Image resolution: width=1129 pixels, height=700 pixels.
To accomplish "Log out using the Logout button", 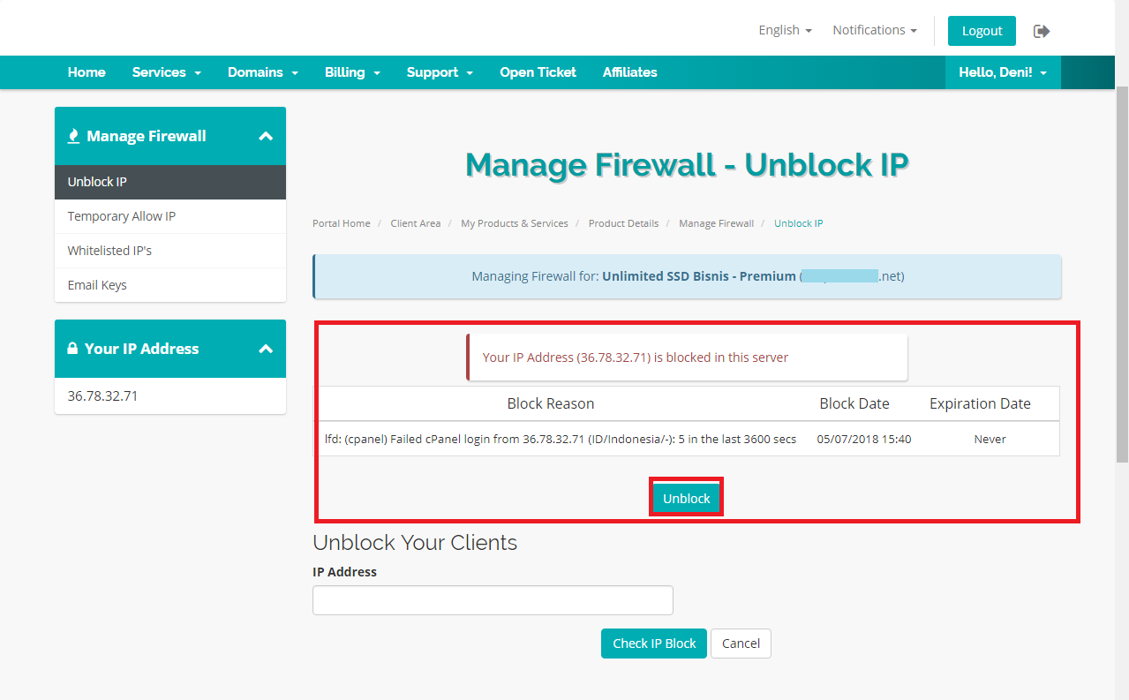I will (x=982, y=31).
